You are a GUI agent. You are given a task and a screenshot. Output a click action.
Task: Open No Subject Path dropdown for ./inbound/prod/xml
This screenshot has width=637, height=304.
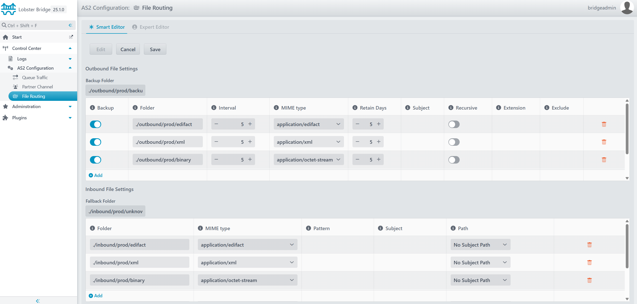point(480,263)
